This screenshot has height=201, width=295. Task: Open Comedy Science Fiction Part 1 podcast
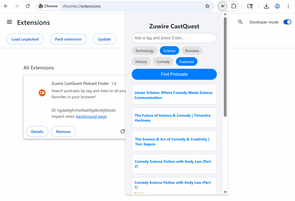174,186
